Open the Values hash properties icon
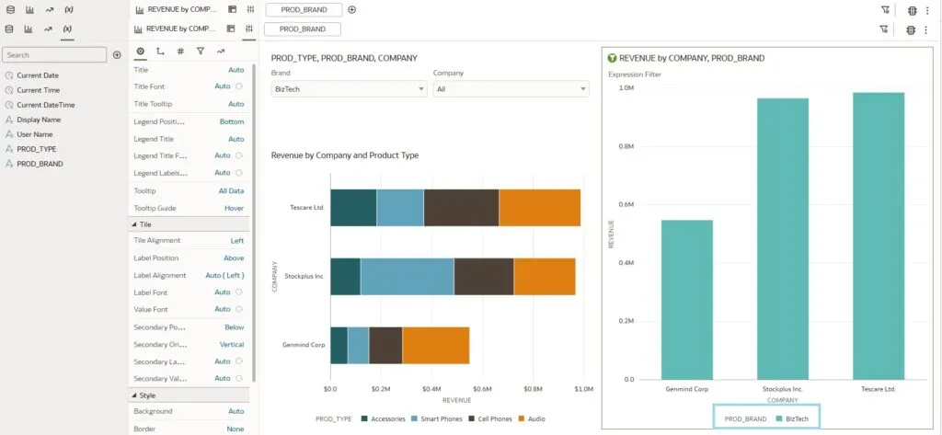 click(x=180, y=52)
